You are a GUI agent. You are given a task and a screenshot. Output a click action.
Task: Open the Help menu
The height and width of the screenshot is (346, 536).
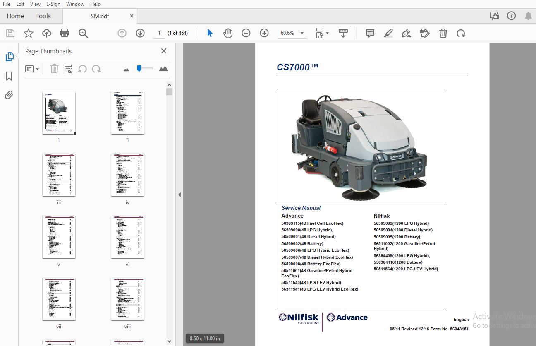click(x=95, y=4)
